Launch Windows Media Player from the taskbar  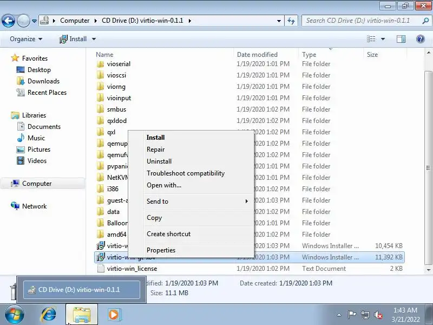click(x=114, y=315)
